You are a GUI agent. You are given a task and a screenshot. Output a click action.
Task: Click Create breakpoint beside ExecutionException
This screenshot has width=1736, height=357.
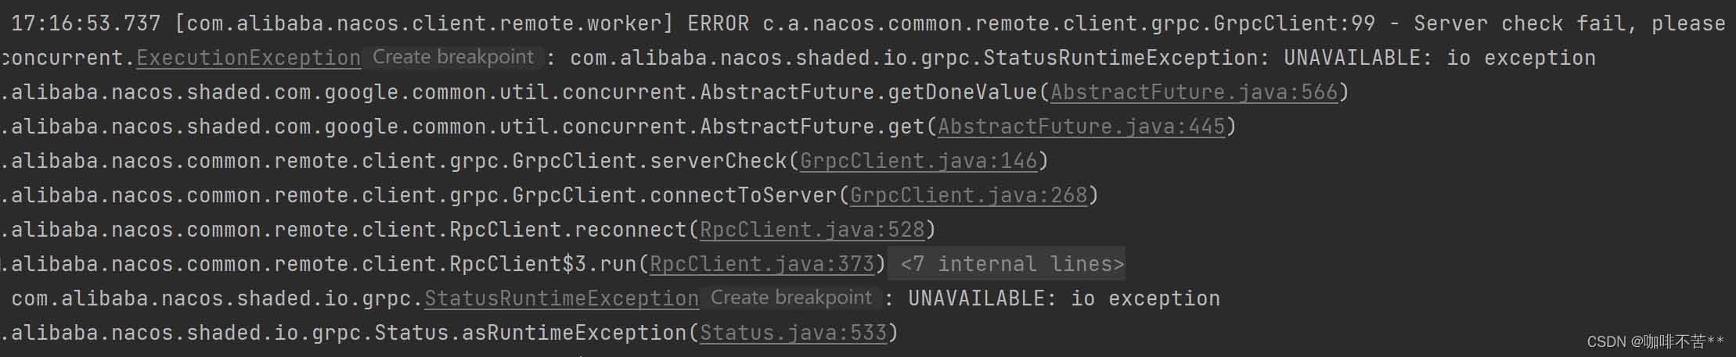pyautogui.click(x=453, y=57)
